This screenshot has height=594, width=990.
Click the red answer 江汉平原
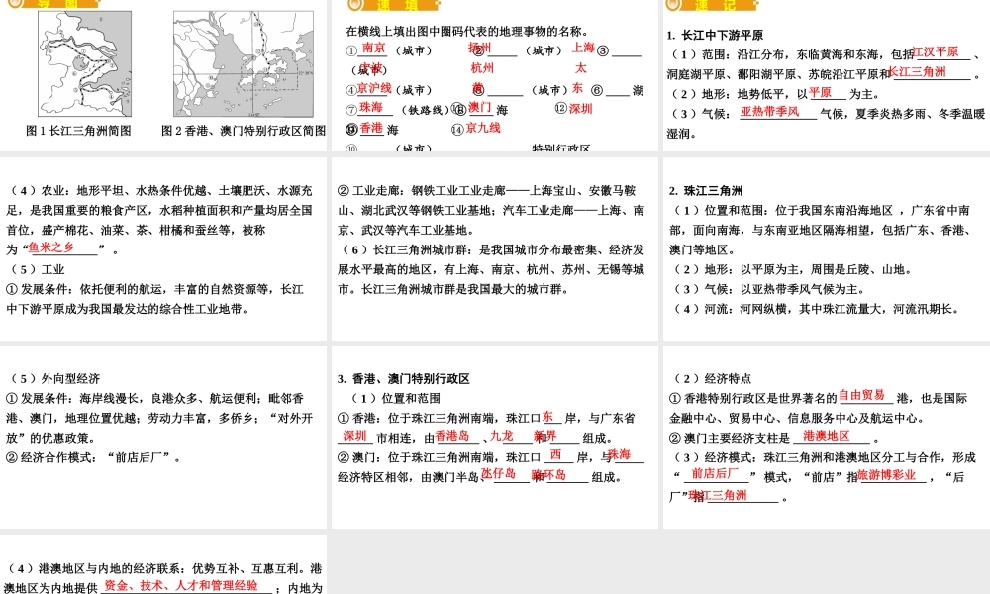click(x=936, y=51)
